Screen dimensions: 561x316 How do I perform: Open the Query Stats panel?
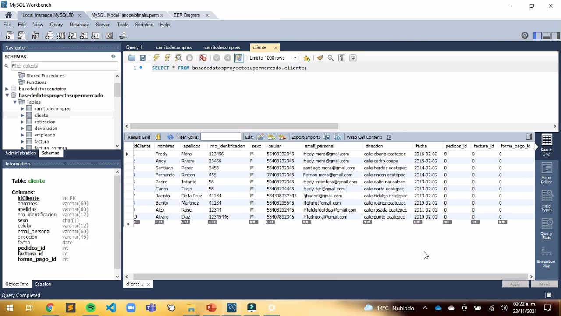[x=547, y=229]
